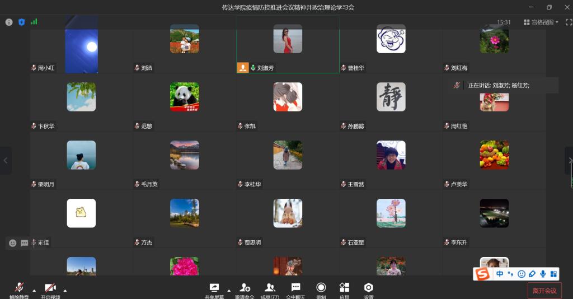Open Sogou emoji face icon
This screenshot has width=573, height=299.
coord(522,274)
